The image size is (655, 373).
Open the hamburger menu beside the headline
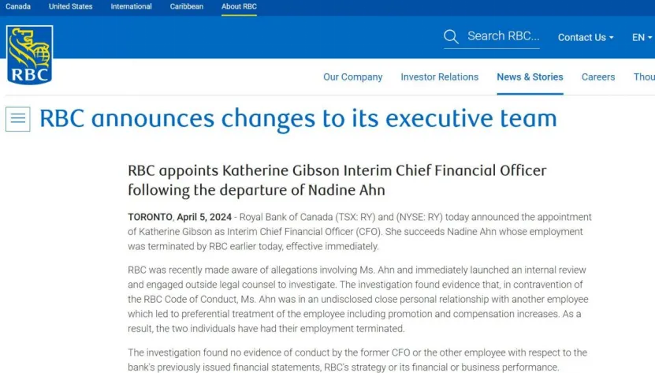pos(18,119)
